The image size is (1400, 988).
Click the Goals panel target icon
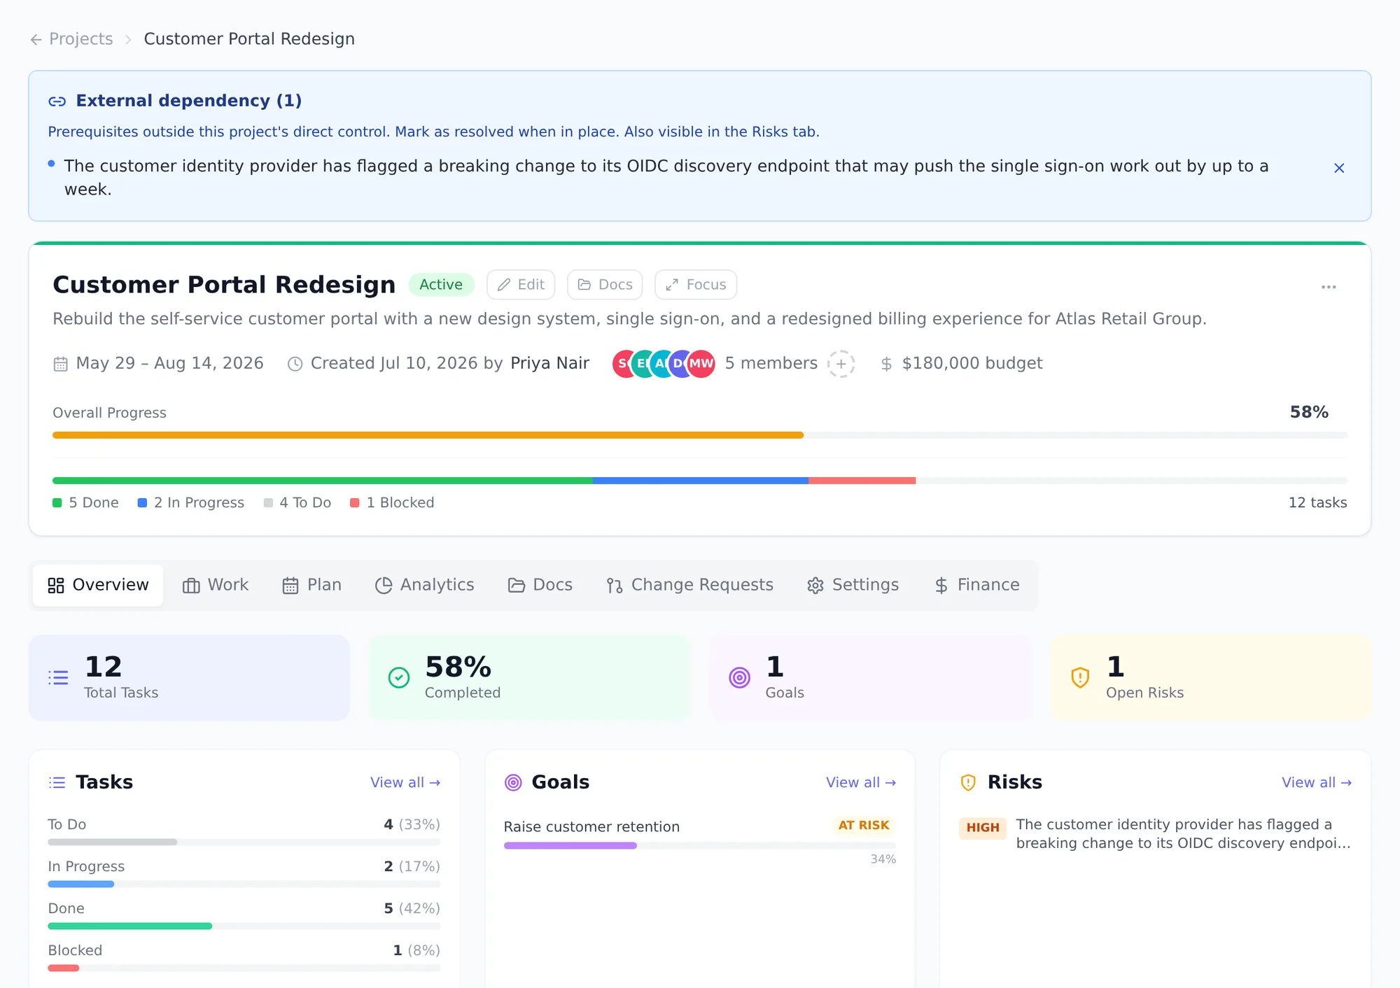[513, 782]
